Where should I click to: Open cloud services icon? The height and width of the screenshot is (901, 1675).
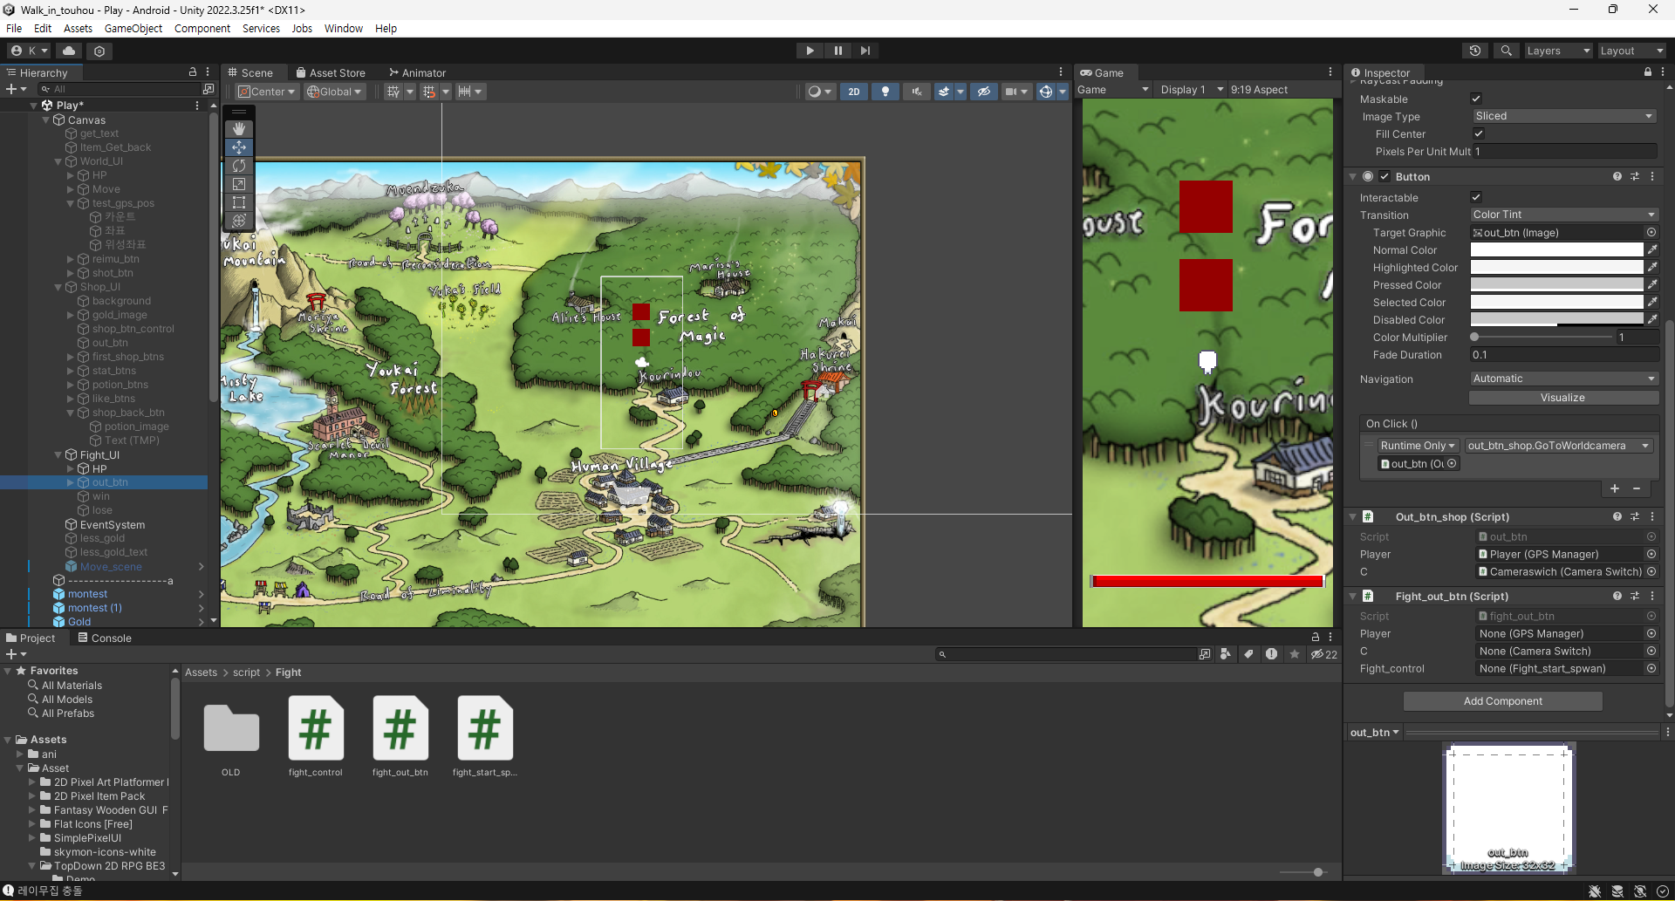coord(69,51)
